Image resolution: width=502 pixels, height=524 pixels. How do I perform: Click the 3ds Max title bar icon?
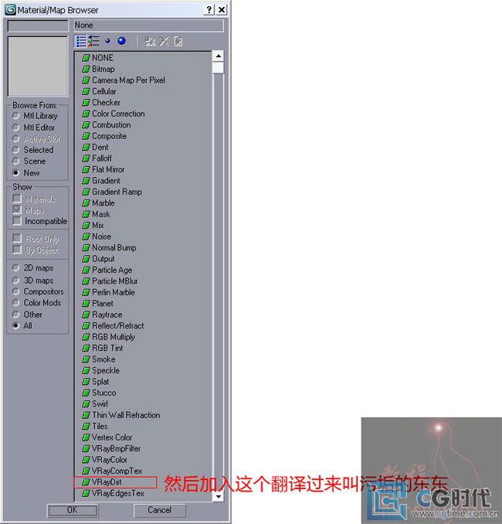[x=10, y=10]
